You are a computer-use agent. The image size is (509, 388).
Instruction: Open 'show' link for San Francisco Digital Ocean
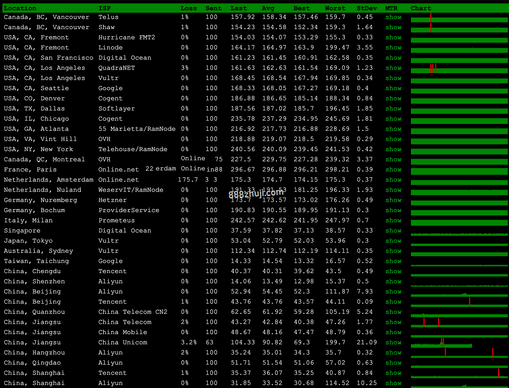(x=394, y=58)
